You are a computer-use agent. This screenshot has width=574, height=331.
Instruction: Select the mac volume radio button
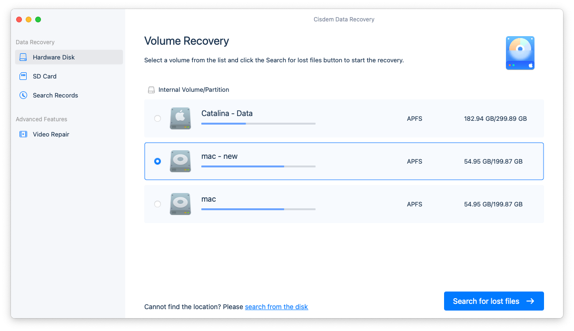[158, 204]
